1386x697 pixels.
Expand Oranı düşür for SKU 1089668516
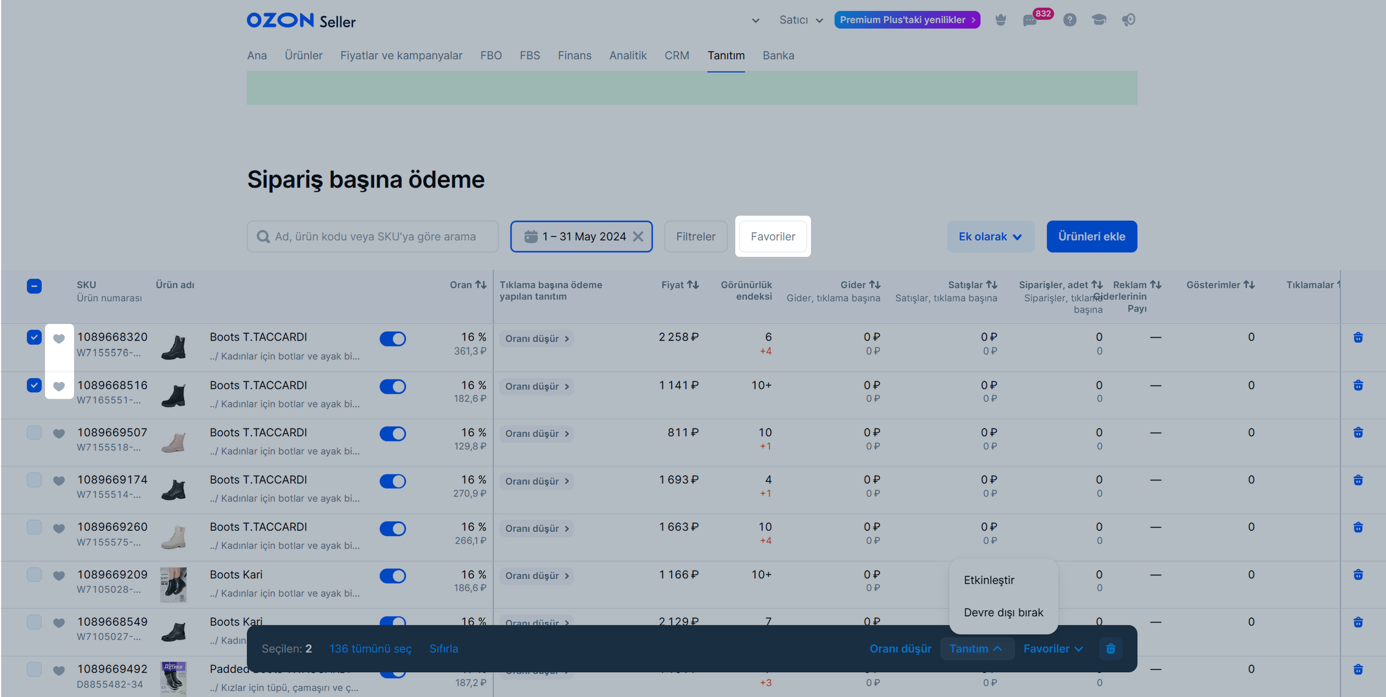point(537,386)
